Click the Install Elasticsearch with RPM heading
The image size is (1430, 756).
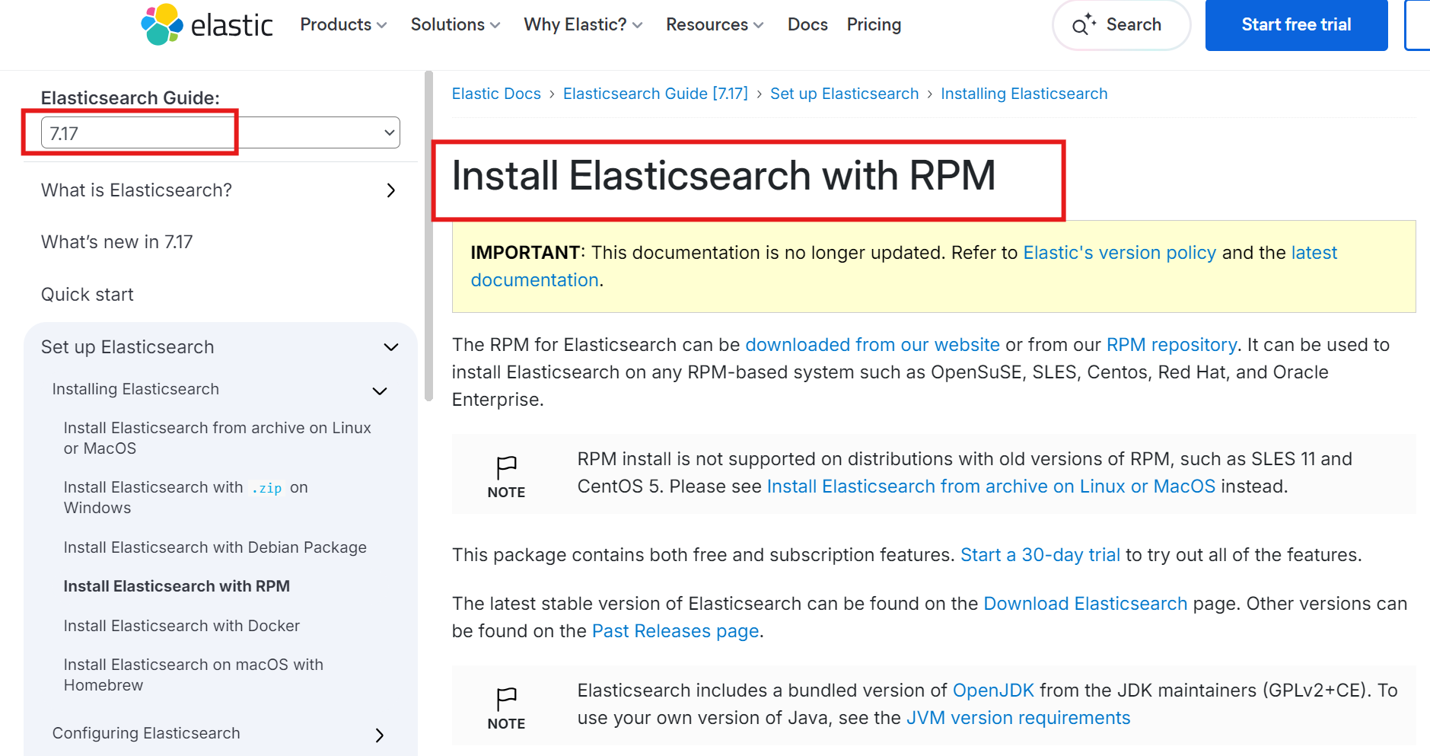click(x=724, y=176)
